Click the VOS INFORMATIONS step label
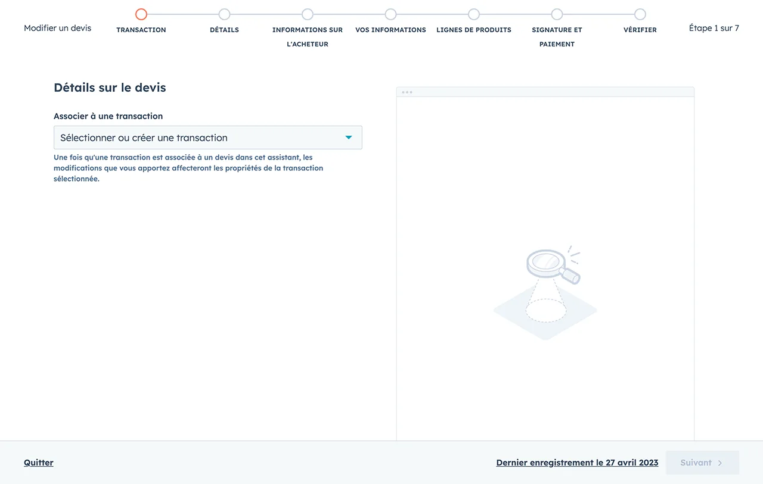Image resolution: width=763 pixels, height=484 pixels. (390, 30)
